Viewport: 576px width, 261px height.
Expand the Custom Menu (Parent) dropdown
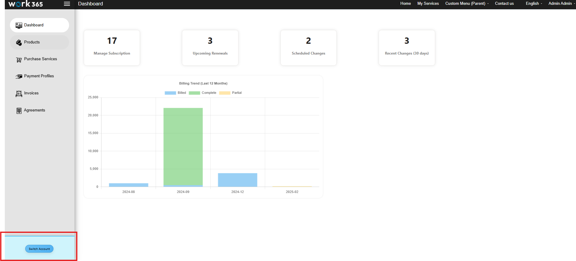tap(467, 4)
